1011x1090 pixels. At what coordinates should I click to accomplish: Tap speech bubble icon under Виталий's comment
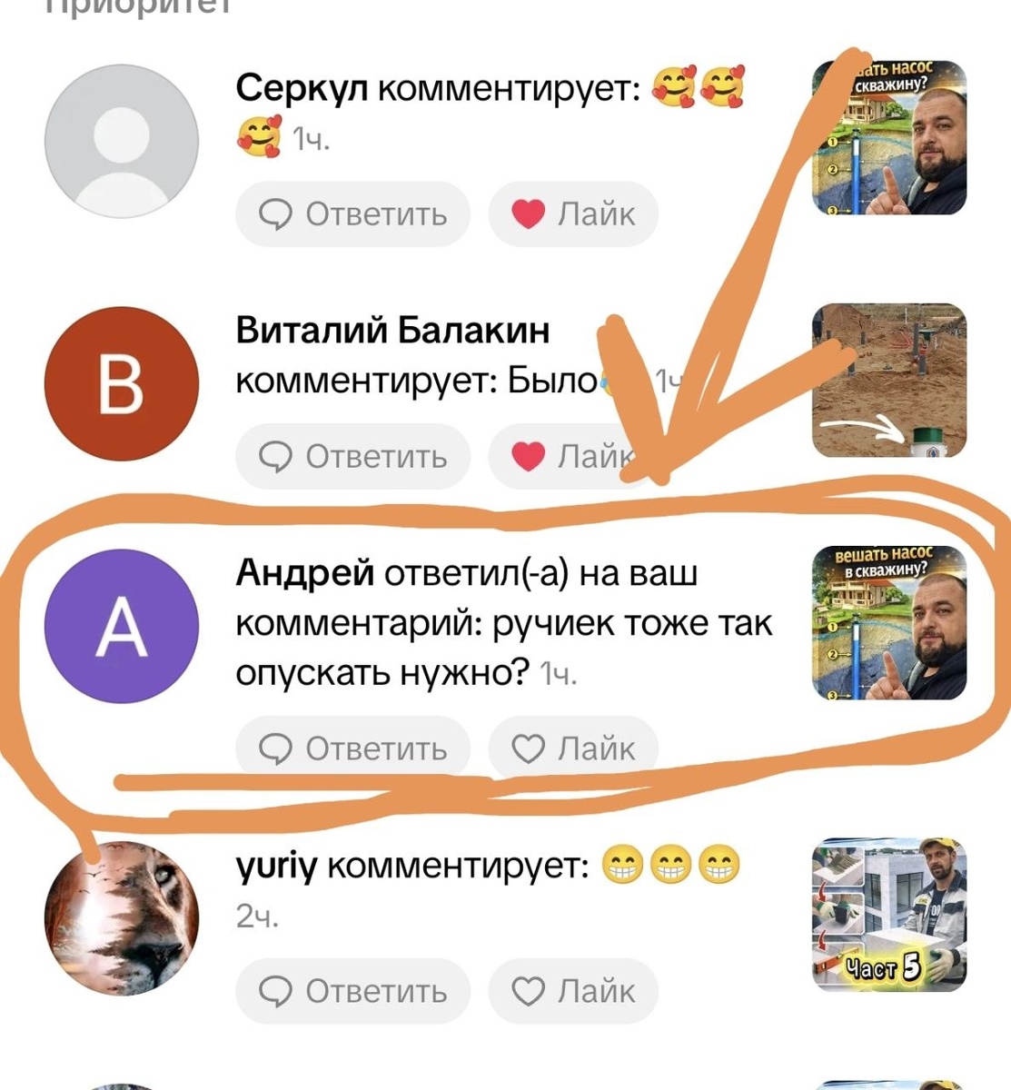tap(275, 457)
